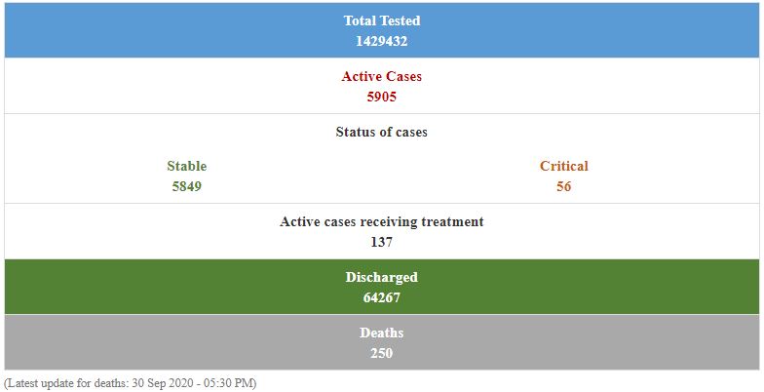Select the active cases count 5905

tap(381, 97)
